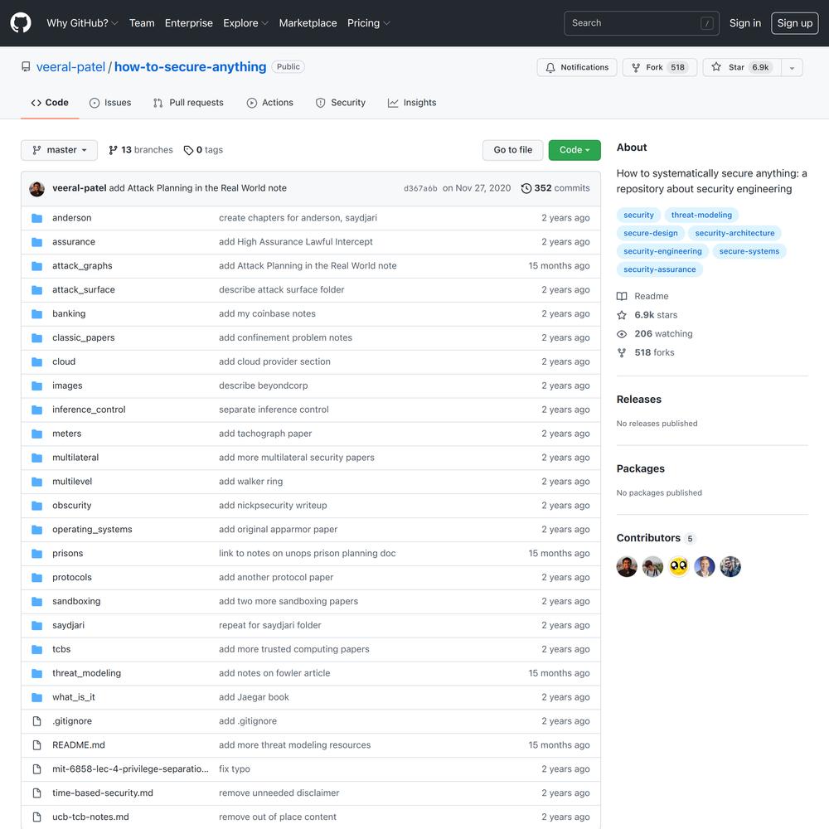
Task: Open the tcbs folder icon
Action: (36, 649)
